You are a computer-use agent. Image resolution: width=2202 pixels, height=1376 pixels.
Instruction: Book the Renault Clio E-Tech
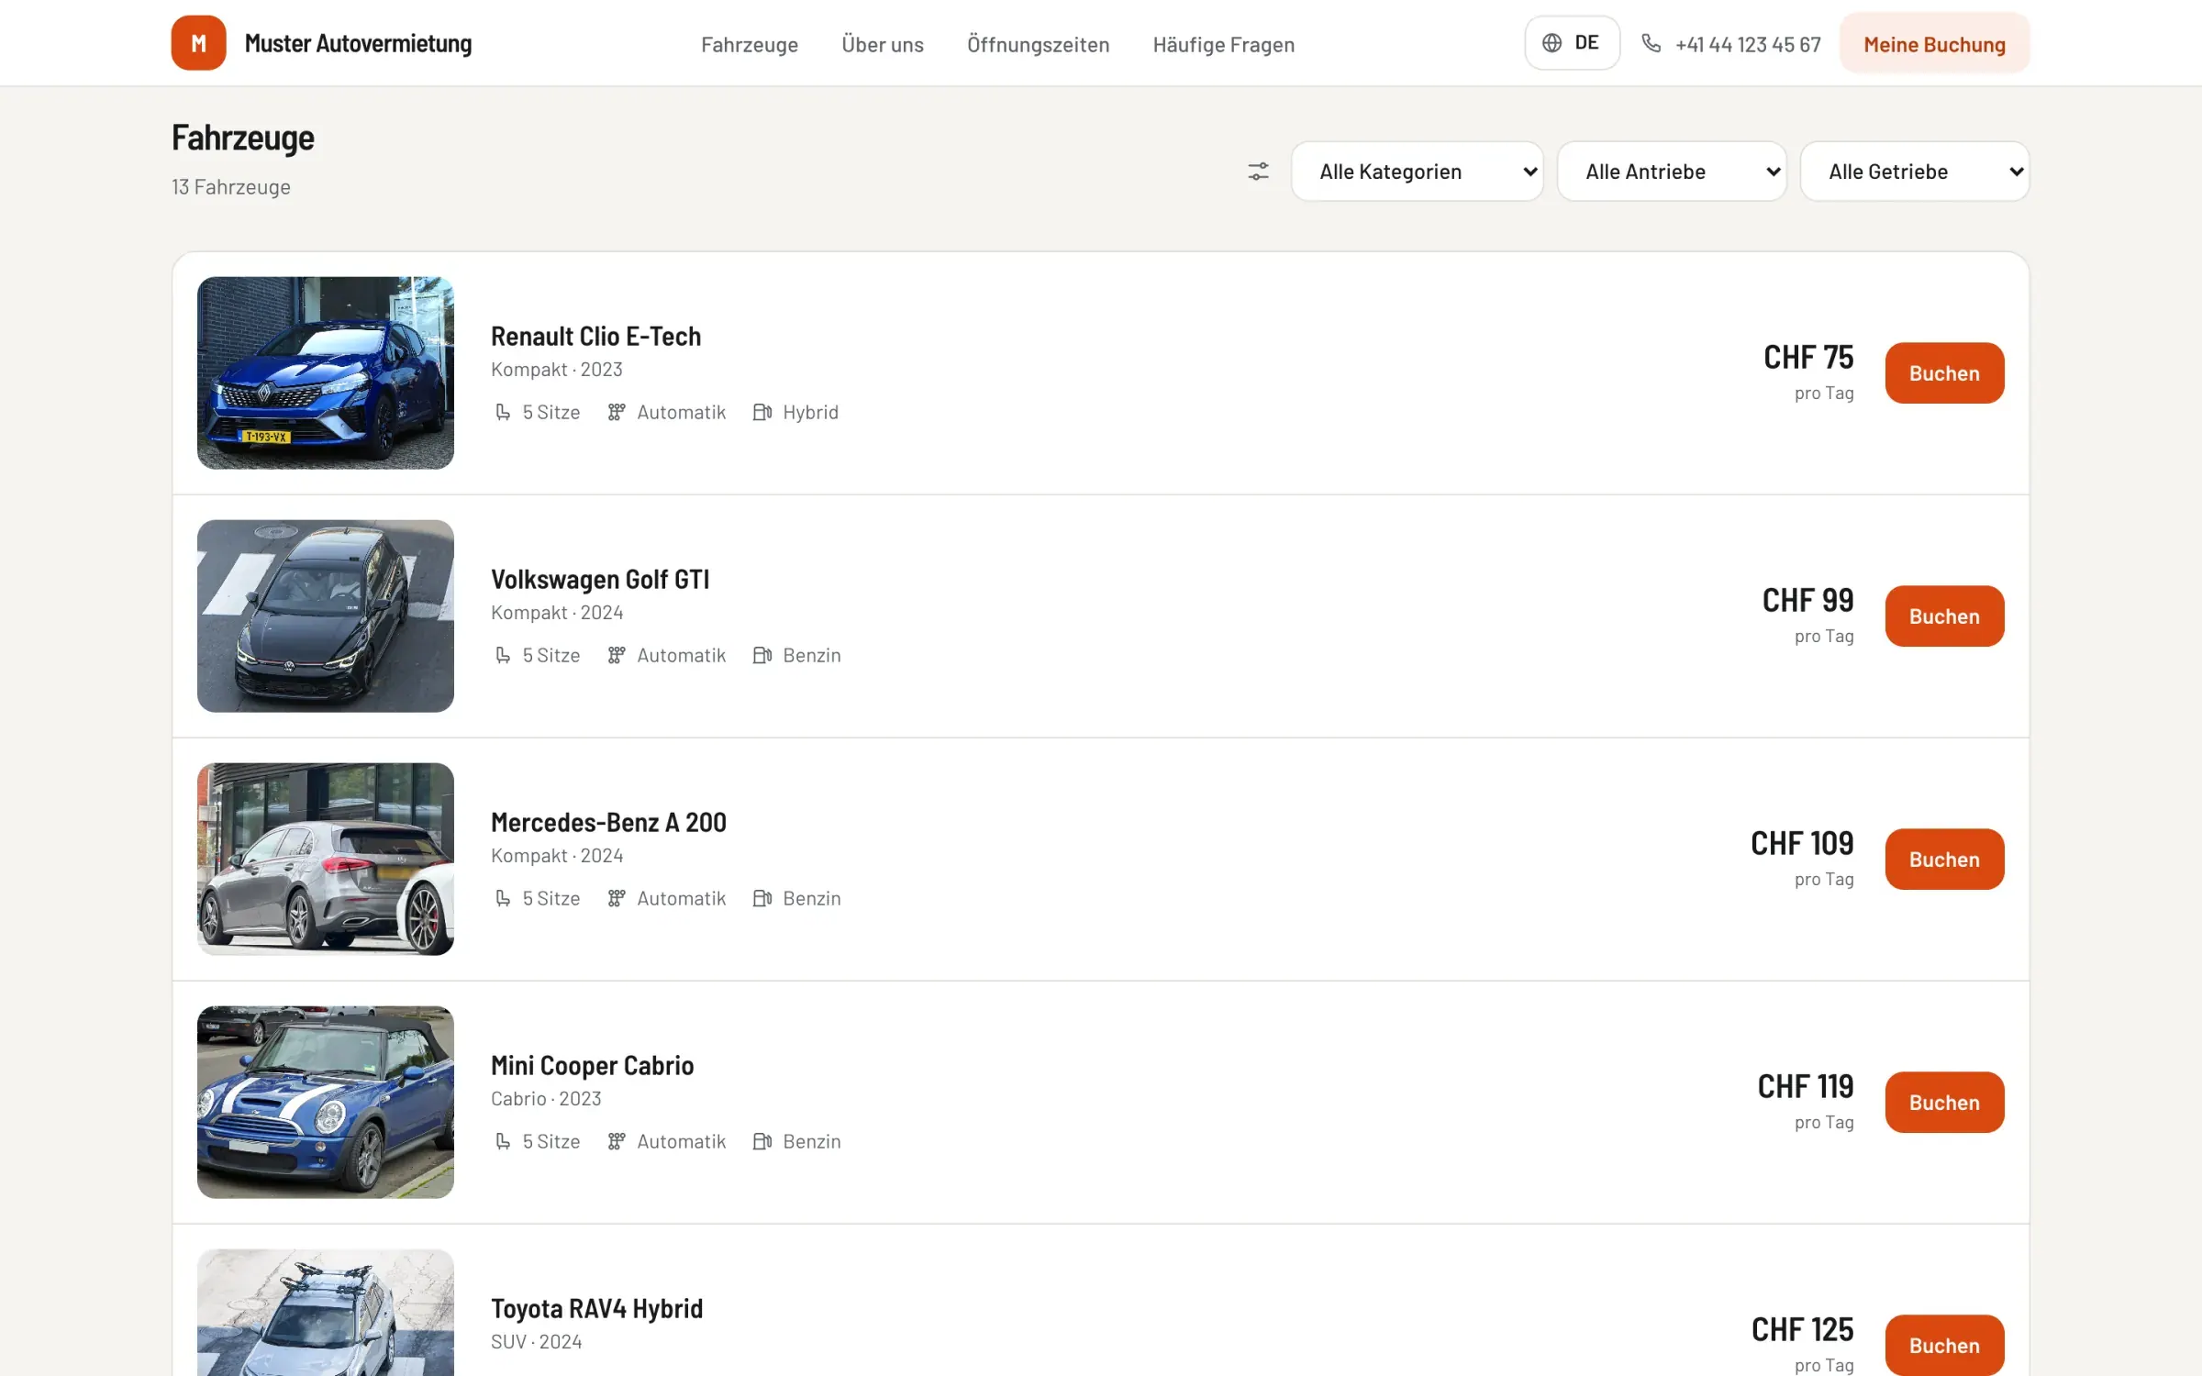[x=1944, y=373]
